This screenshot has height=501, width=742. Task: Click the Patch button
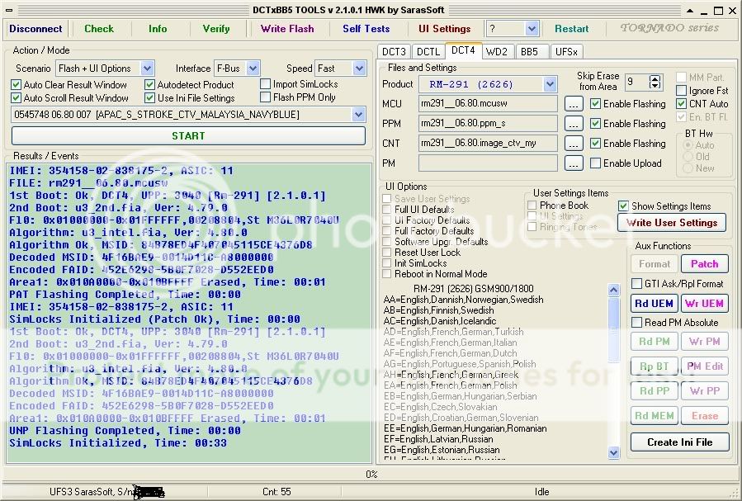click(x=705, y=264)
